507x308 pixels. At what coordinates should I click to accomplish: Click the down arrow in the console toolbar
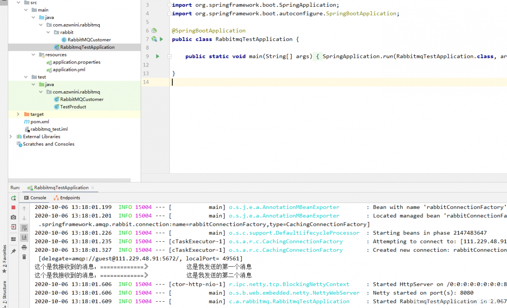click(24, 218)
